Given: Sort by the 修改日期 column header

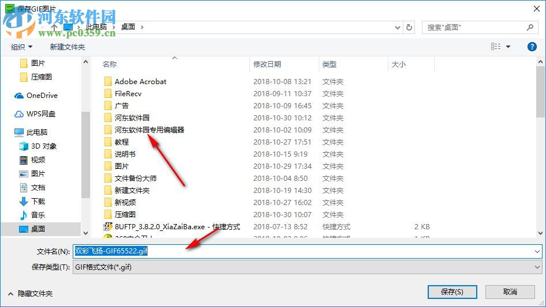Looking at the screenshot, I should pos(267,65).
